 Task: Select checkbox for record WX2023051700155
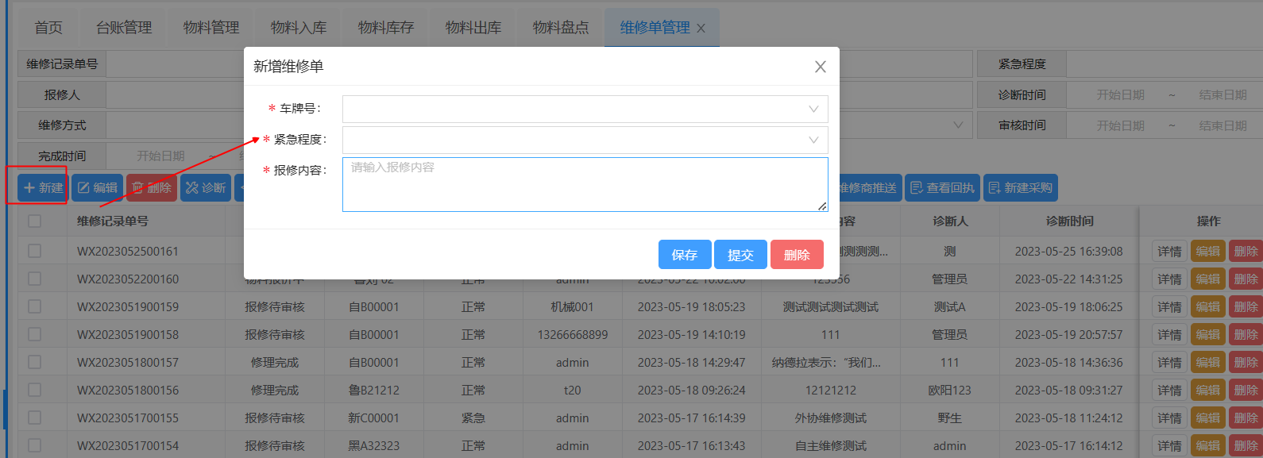[x=35, y=418]
